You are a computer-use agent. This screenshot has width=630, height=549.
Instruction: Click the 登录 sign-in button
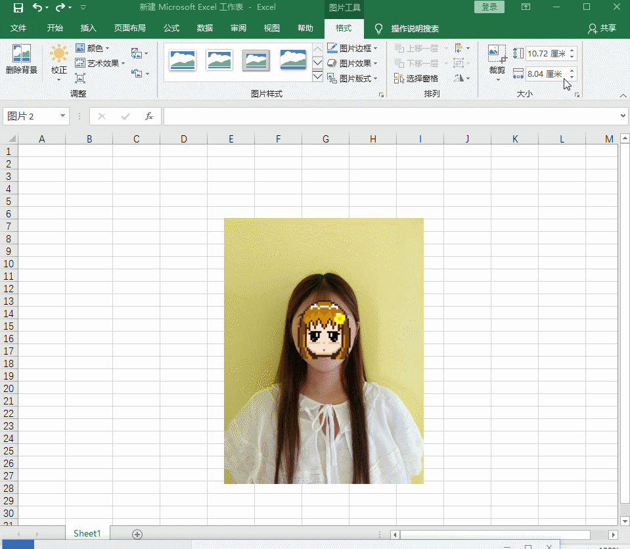(489, 7)
